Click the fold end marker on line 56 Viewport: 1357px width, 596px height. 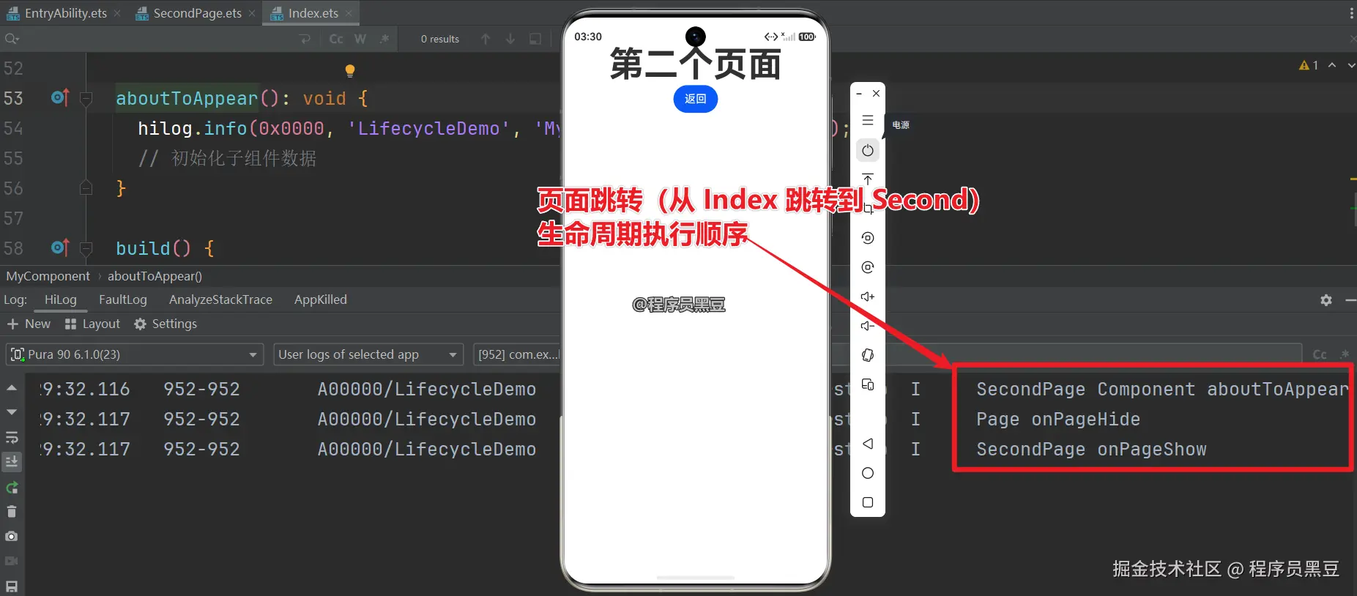pyautogui.click(x=86, y=188)
